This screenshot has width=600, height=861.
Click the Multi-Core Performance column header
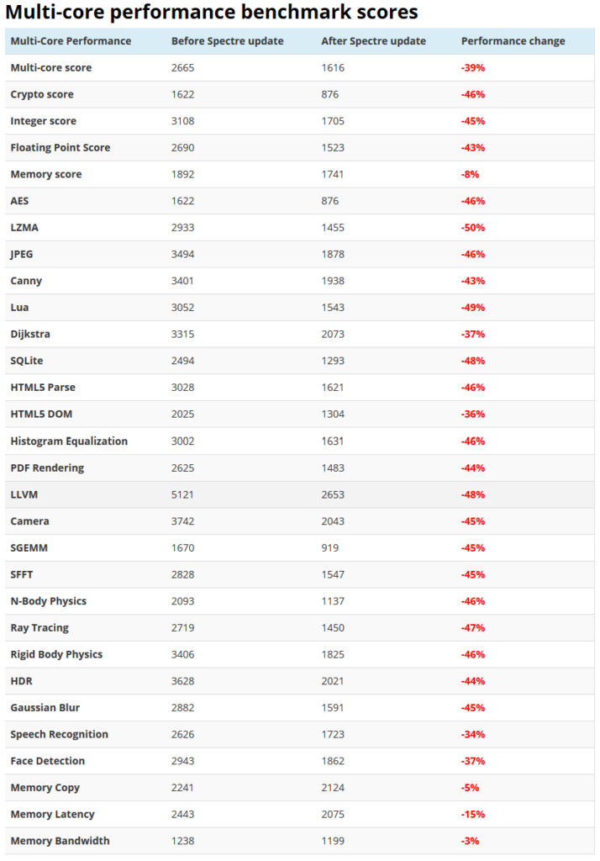(71, 41)
